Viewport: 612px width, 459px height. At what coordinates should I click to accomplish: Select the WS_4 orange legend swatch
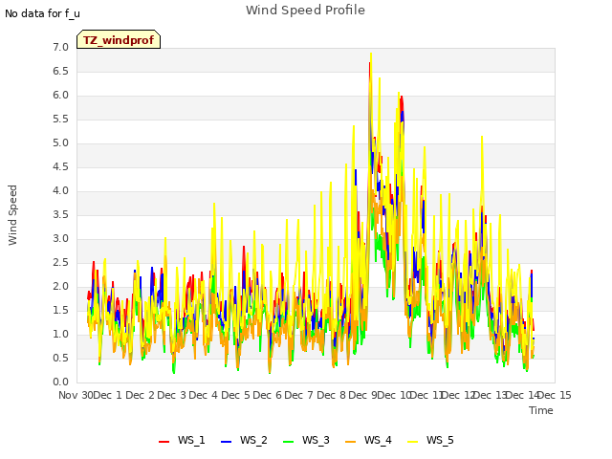(351, 441)
